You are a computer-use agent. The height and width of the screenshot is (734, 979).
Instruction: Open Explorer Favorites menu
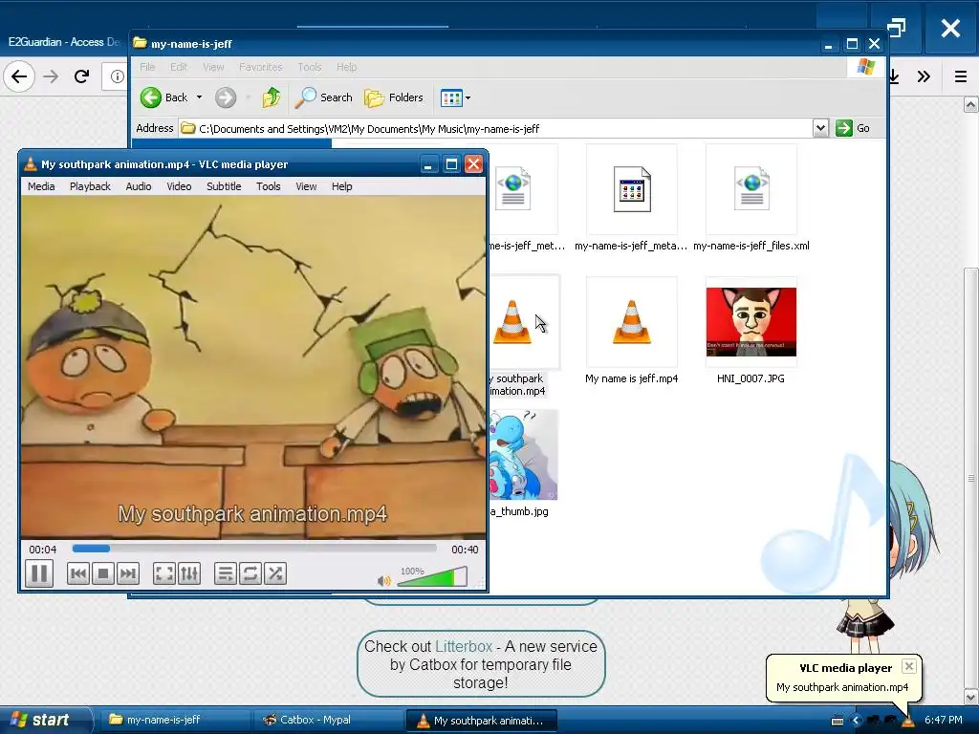click(260, 67)
